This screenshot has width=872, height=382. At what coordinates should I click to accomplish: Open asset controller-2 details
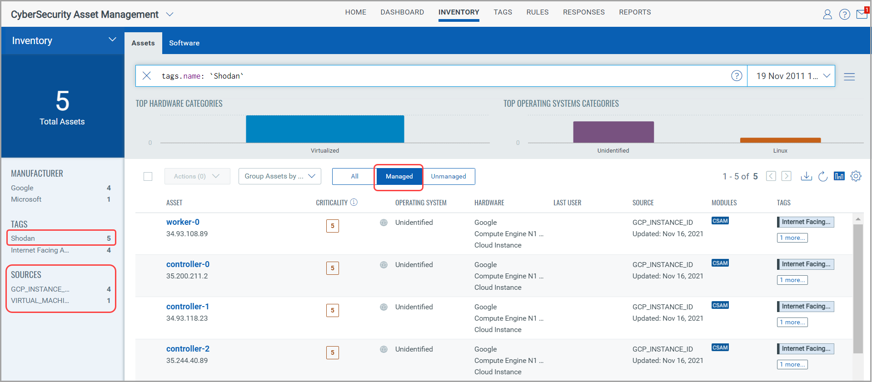pyautogui.click(x=188, y=349)
